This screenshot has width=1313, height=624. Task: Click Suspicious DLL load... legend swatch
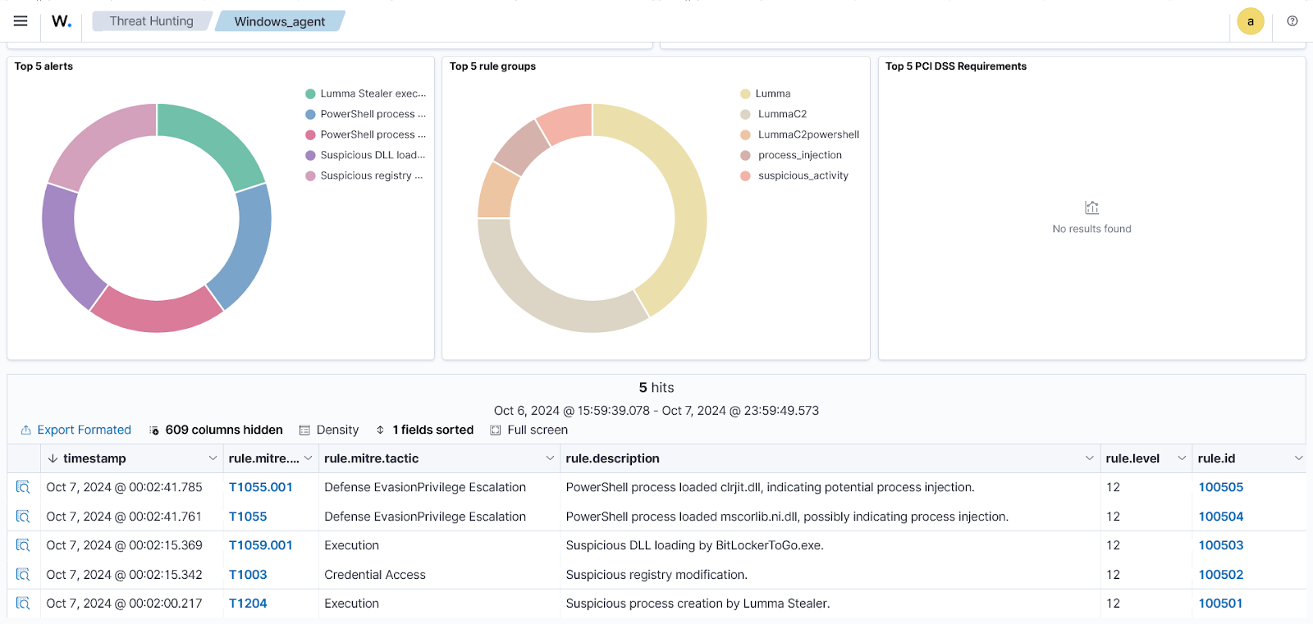click(x=310, y=155)
